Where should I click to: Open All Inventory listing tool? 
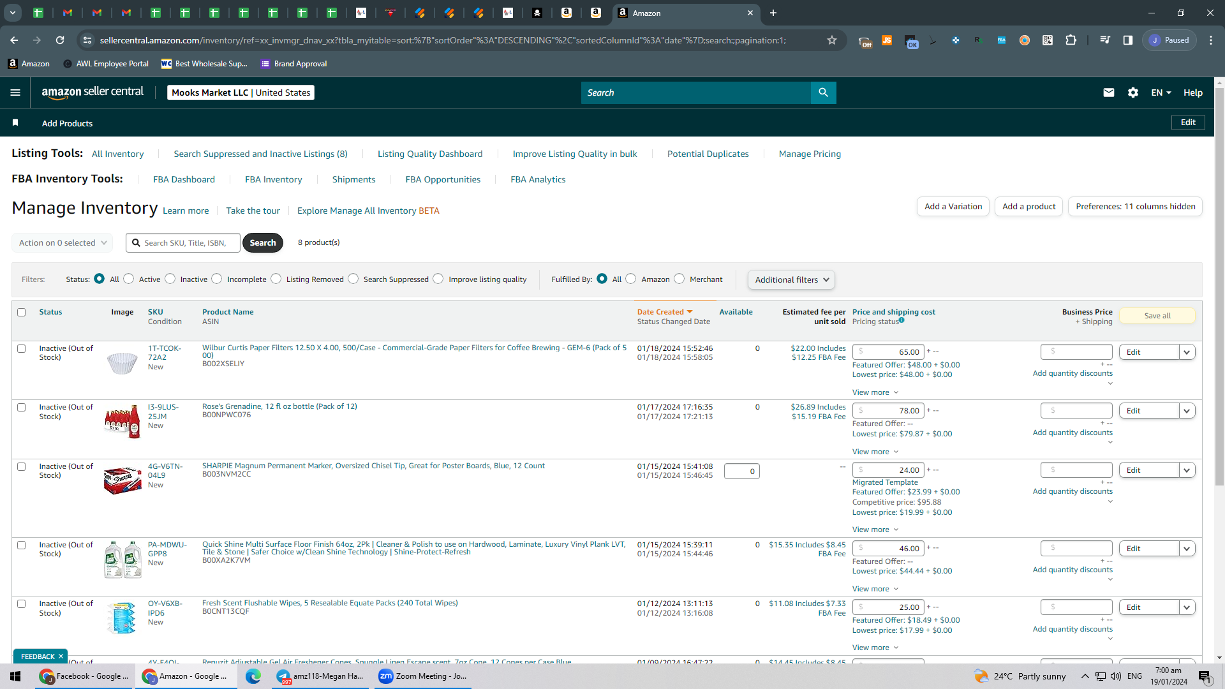tap(117, 154)
